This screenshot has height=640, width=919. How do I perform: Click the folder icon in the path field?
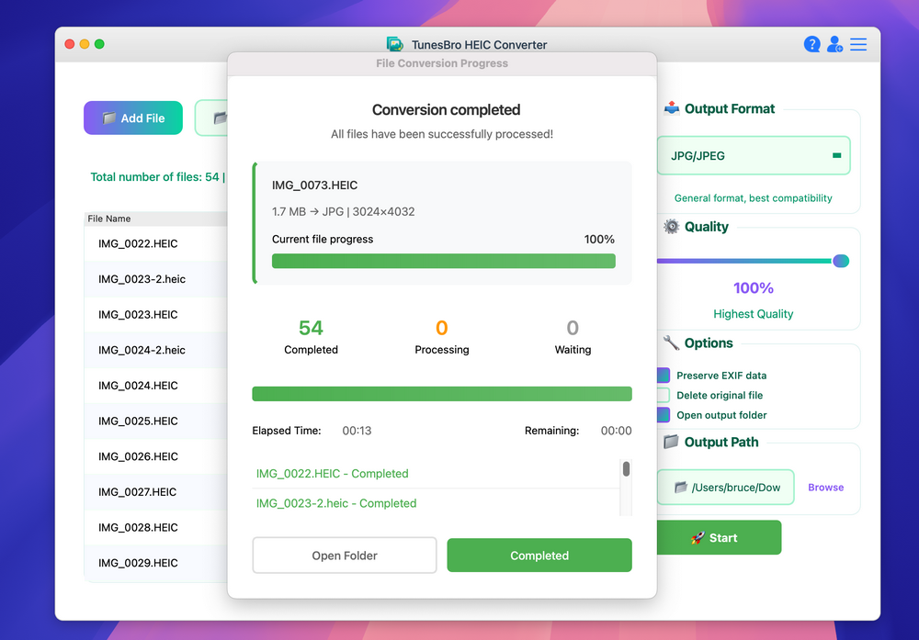[x=680, y=488]
